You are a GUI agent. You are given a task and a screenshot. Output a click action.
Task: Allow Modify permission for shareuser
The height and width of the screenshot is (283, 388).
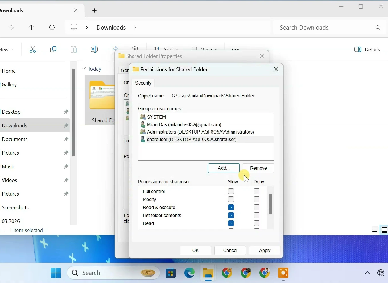pyautogui.click(x=231, y=199)
